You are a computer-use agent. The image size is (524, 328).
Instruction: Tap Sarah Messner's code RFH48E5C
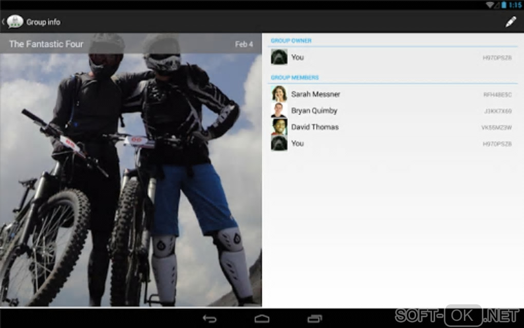point(498,95)
